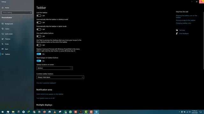Open Turn system icons on or off

(x=45, y=98)
